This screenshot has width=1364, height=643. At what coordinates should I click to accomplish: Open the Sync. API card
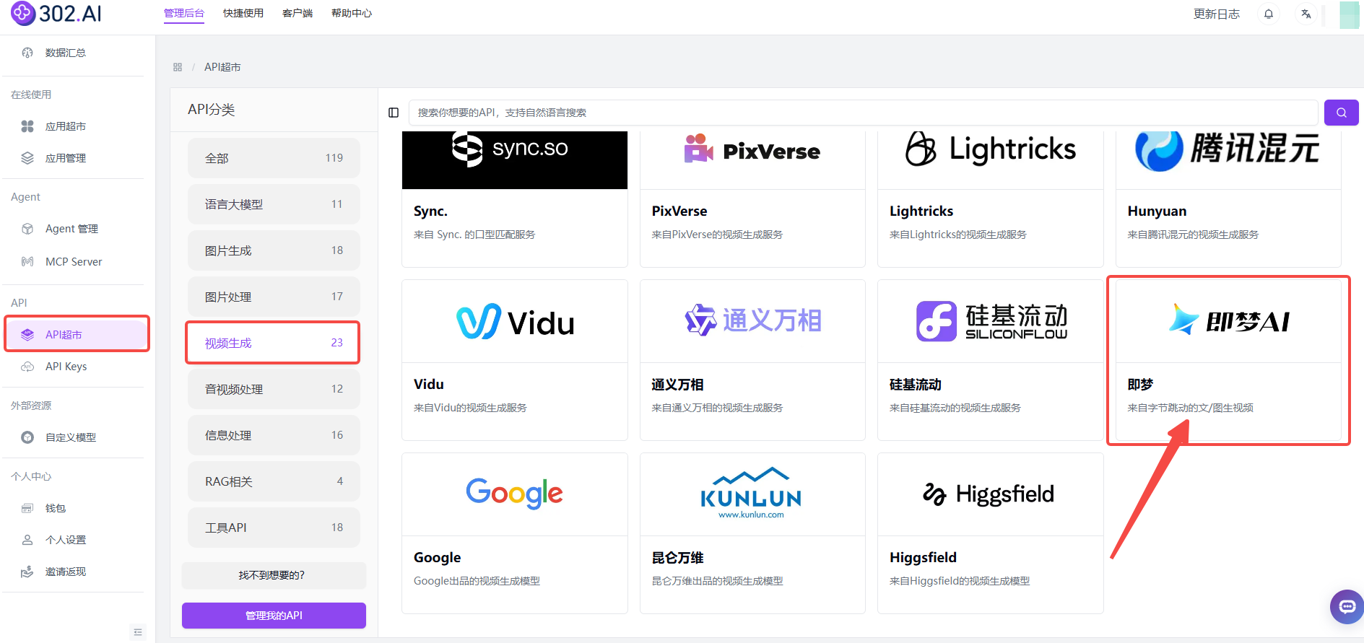click(x=515, y=199)
